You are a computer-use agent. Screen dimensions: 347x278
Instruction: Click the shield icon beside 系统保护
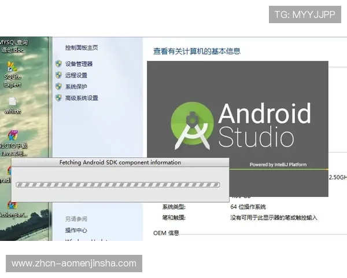(x=58, y=86)
